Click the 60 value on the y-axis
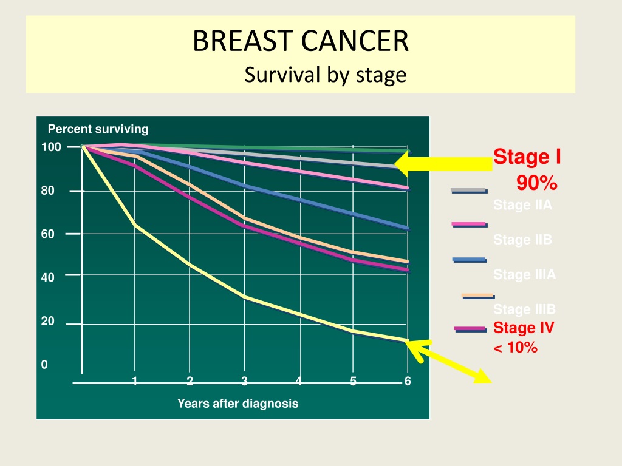This screenshot has height=466, width=622. [x=47, y=234]
